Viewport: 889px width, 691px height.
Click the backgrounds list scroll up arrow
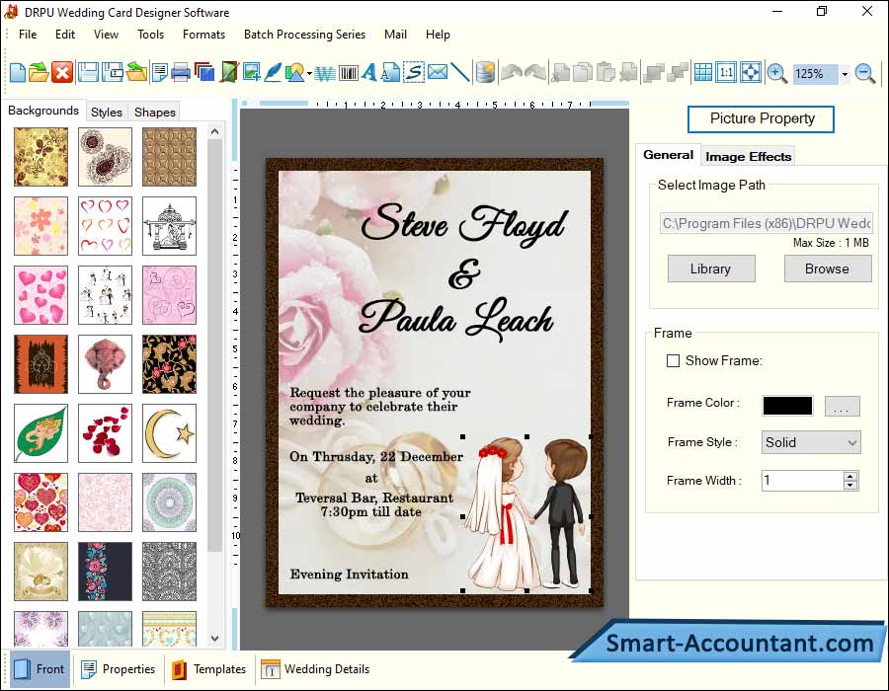[215, 132]
